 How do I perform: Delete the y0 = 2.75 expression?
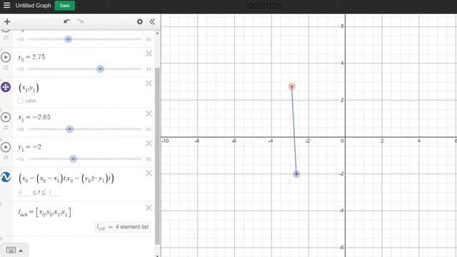pyautogui.click(x=149, y=54)
